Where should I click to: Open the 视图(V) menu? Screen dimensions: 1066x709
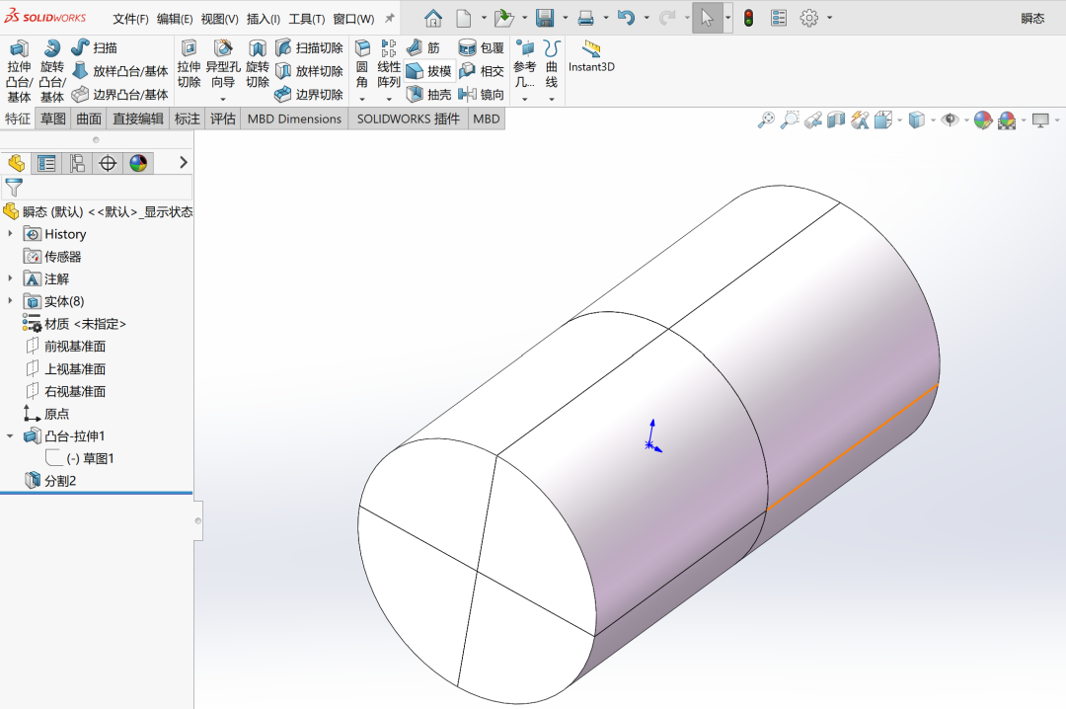coord(219,19)
